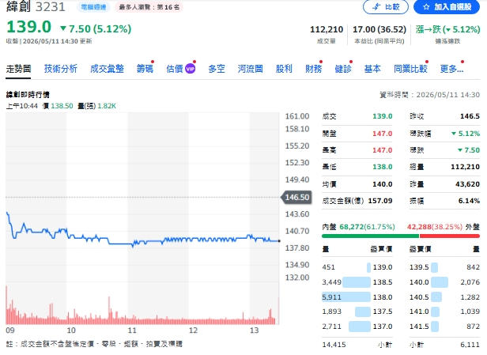Click the 振幅 value 6.14%

coord(469,201)
